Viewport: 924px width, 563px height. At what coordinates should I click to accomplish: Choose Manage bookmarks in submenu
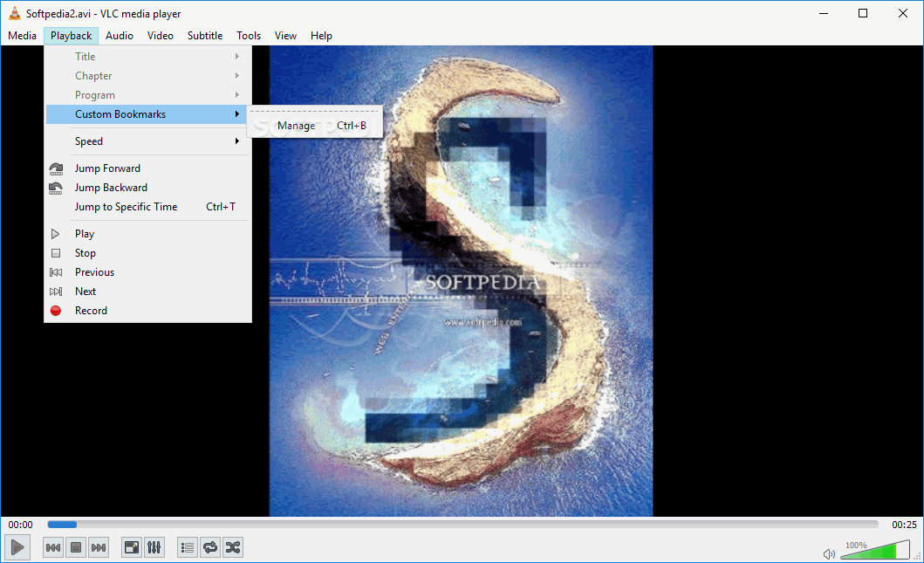tap(315, 126)
